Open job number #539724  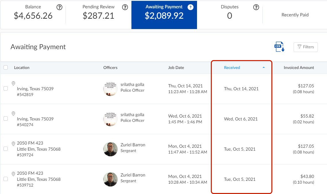tap(25, 155)
